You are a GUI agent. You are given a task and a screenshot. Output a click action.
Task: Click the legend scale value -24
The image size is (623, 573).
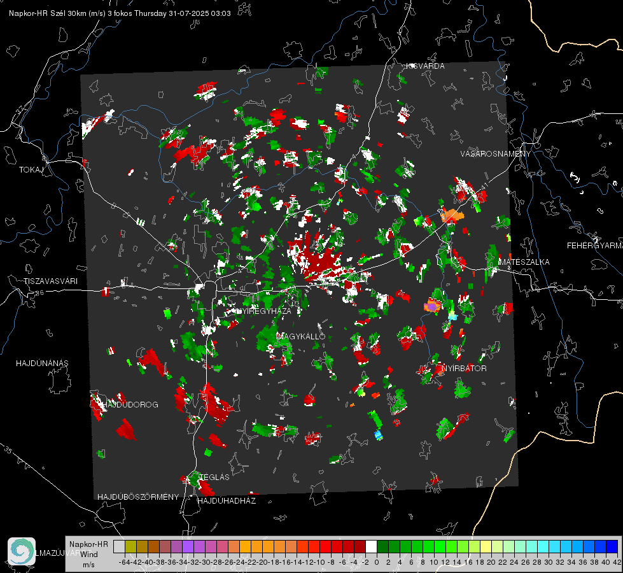(239, 562)
